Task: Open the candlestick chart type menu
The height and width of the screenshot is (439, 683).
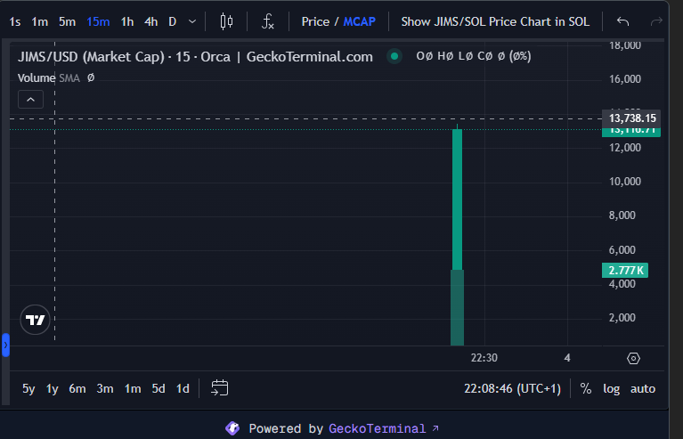Action: [x=226, y=21]
